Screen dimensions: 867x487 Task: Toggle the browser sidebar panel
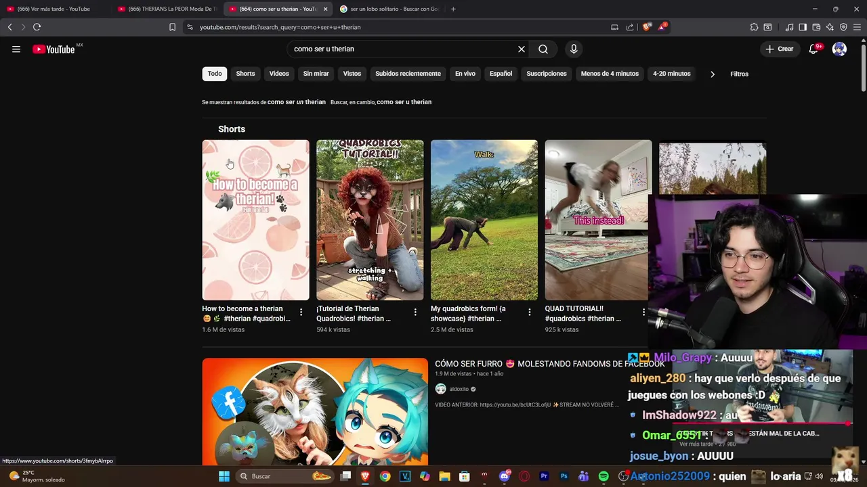click(x=803, y=27)
